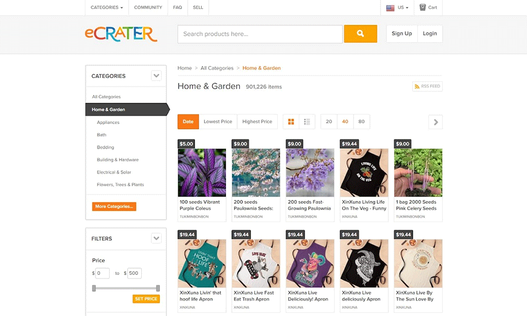
Task: Open the Community page
Action: pyautogui.click(x=148, y=7)
